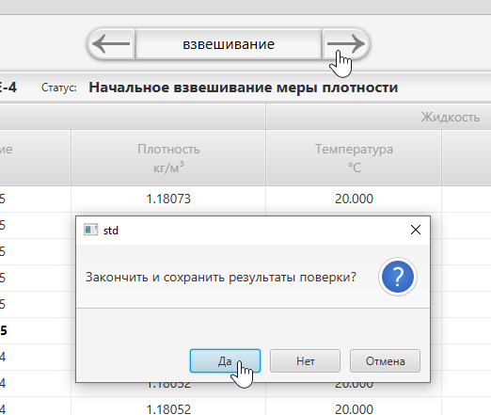The height and width of the screenshot is (415, 491).
Task: Decline with the 'Нет' button
Action: coord(305,361)
